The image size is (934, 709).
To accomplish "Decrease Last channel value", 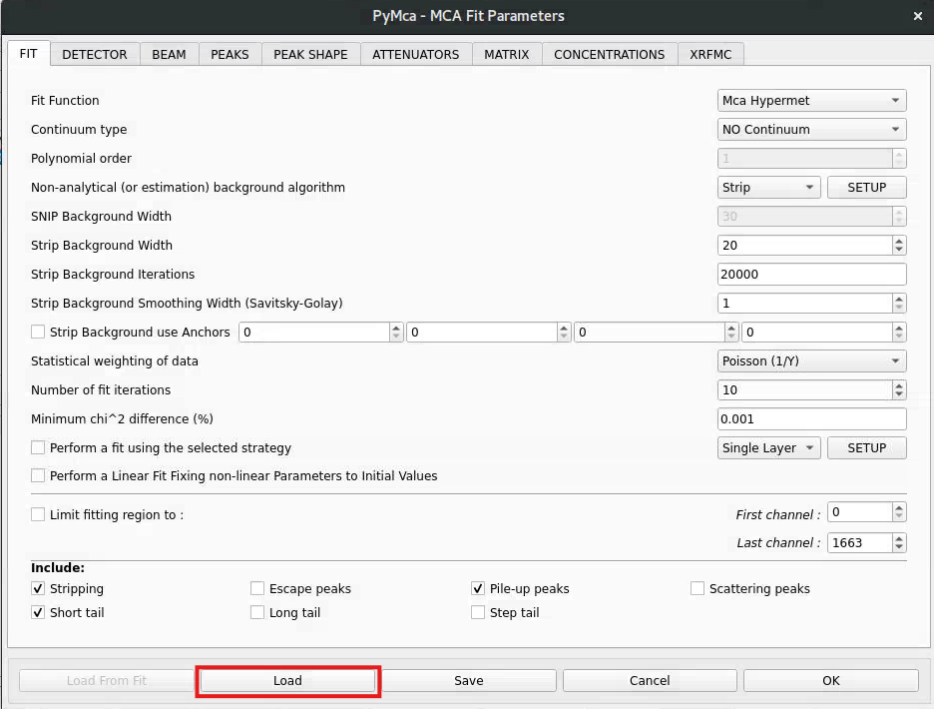I will coord(899,547).
